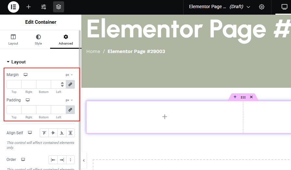291x170 pixels.
Task: Click the Padding Right input field
Action: (29, 110)
